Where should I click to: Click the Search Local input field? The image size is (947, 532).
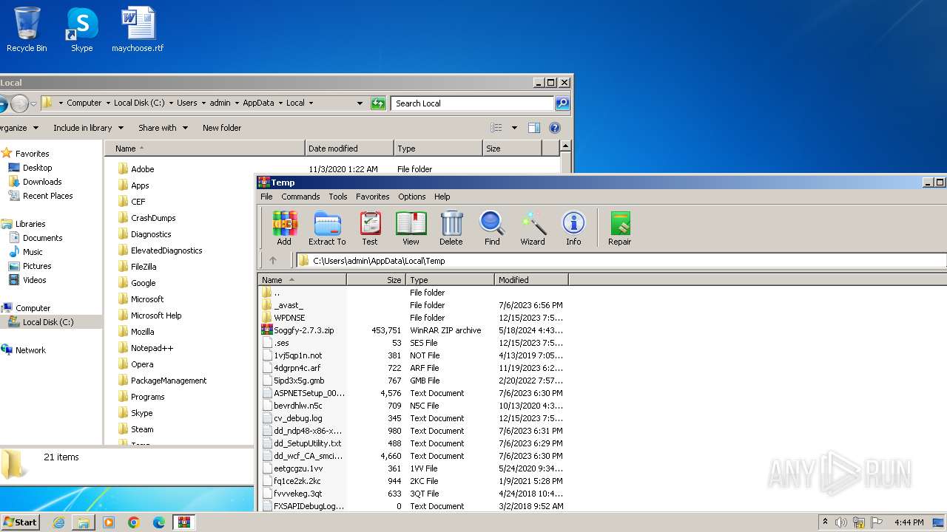coord(473,103)
